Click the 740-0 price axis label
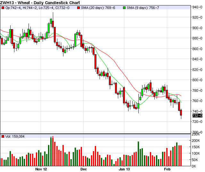Viewport: 205px width, 172px height. [x=197, y=111]
